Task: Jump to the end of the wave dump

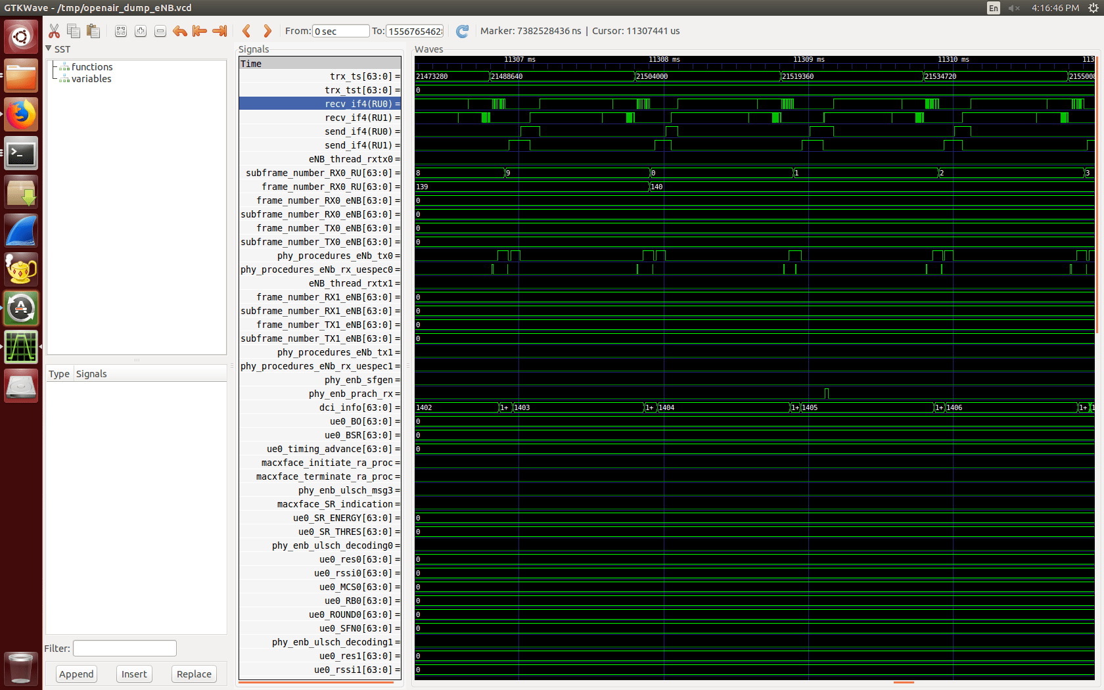Action: [x=219, y=30]
